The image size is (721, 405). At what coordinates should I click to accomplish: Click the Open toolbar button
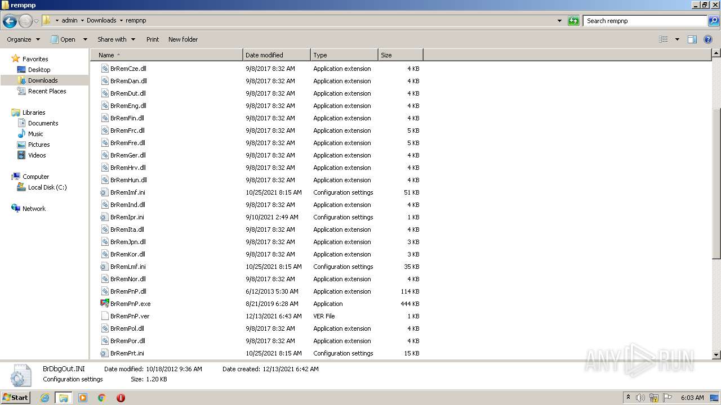coord(63,39)
